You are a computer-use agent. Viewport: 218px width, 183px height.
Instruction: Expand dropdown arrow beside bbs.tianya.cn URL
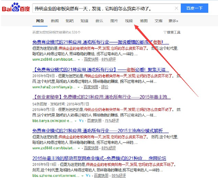76,121
